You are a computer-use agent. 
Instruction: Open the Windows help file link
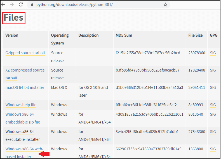(21, 105)
